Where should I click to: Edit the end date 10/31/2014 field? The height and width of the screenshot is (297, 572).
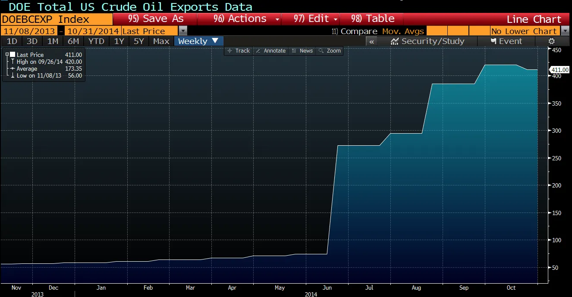click(92, 31)
